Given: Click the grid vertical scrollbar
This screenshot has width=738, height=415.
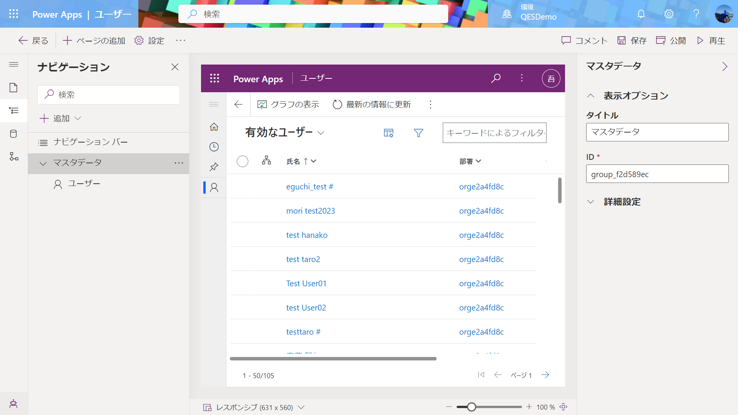Looking at the screenshot, I should 560,190.
